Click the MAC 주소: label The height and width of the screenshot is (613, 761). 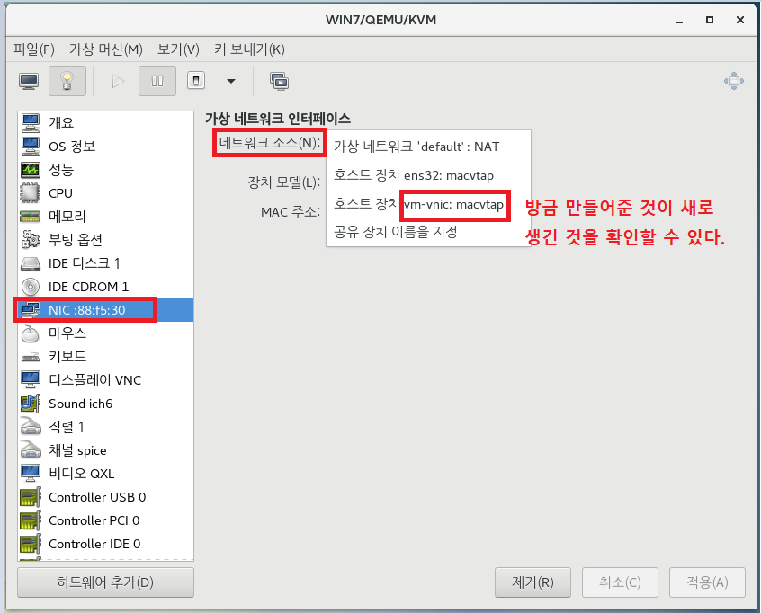click(291, 212)
